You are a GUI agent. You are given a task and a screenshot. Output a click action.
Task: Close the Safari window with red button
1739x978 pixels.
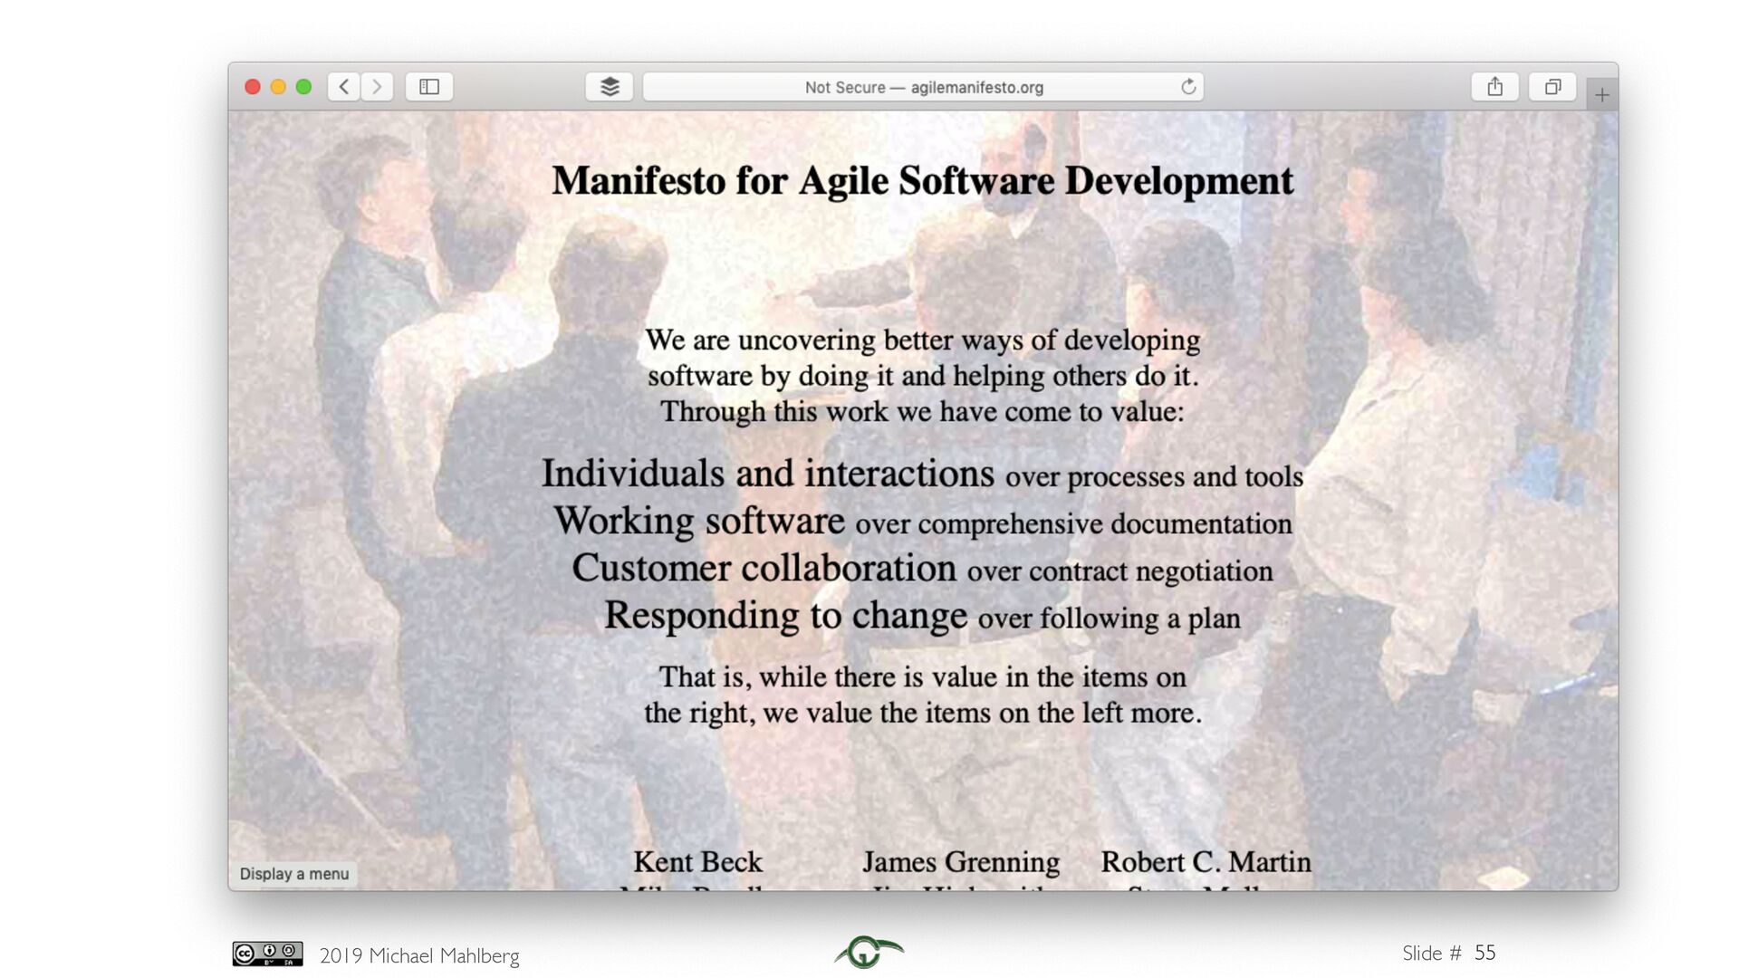[253, 87]
